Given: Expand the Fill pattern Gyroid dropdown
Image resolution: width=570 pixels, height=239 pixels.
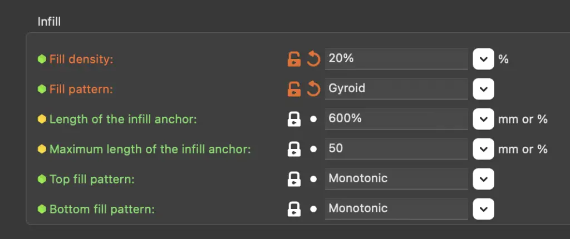Looking at the screenshot, I should [484, 89].
